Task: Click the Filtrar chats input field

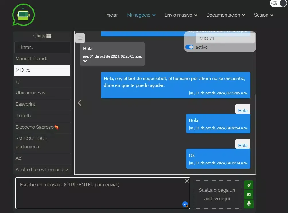Action: point(42,47)
